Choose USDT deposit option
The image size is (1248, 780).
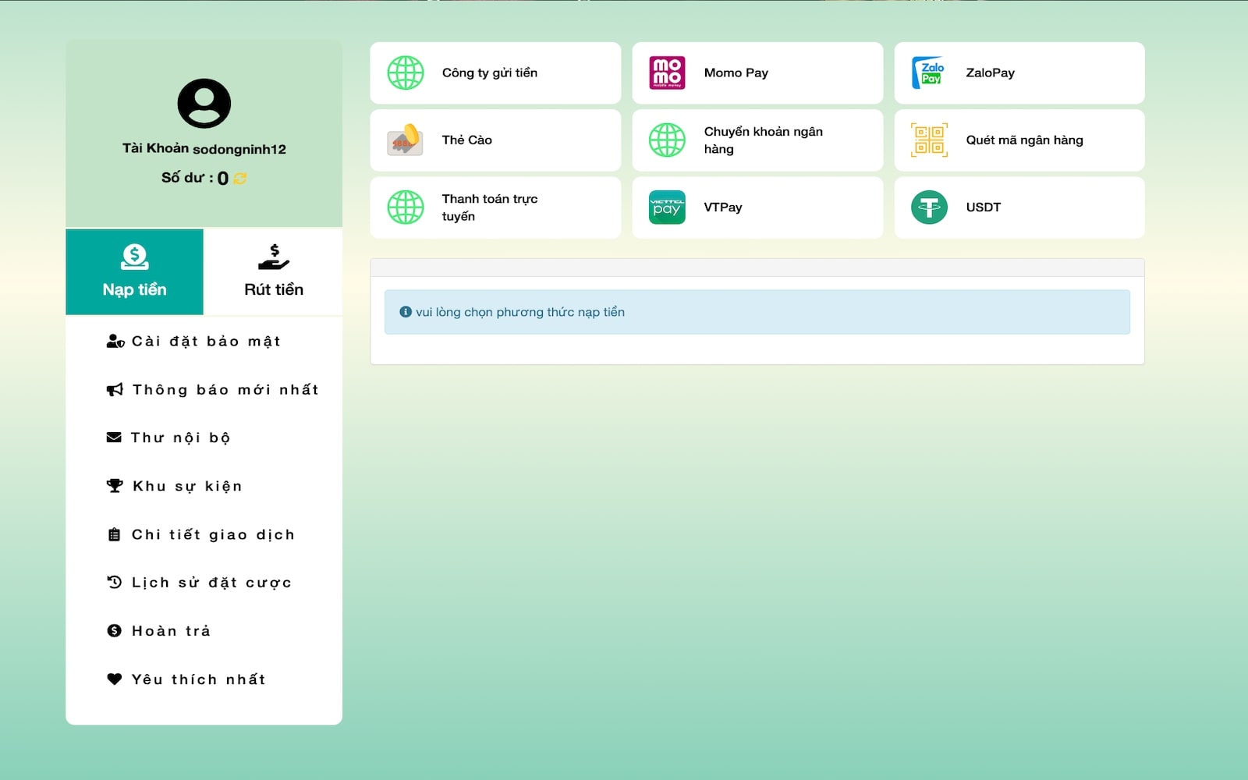[1019, 207]
